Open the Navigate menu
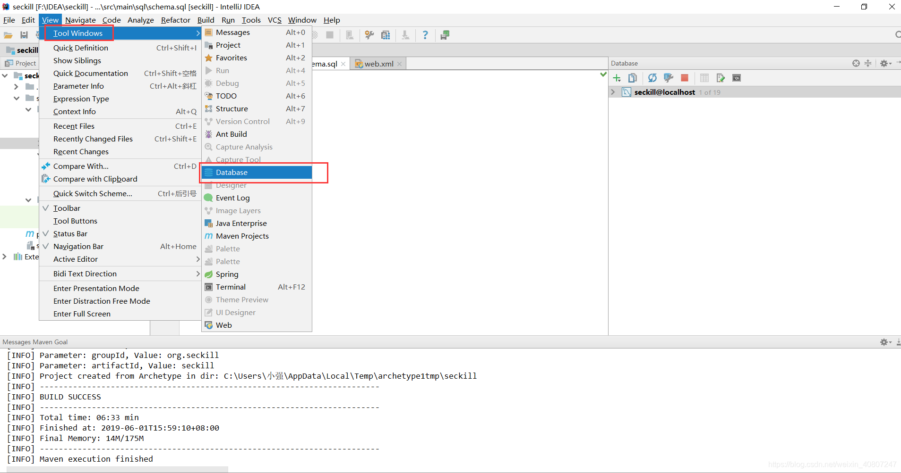Image resolution: width=901 pixels, height=473 pixels. 80,20
